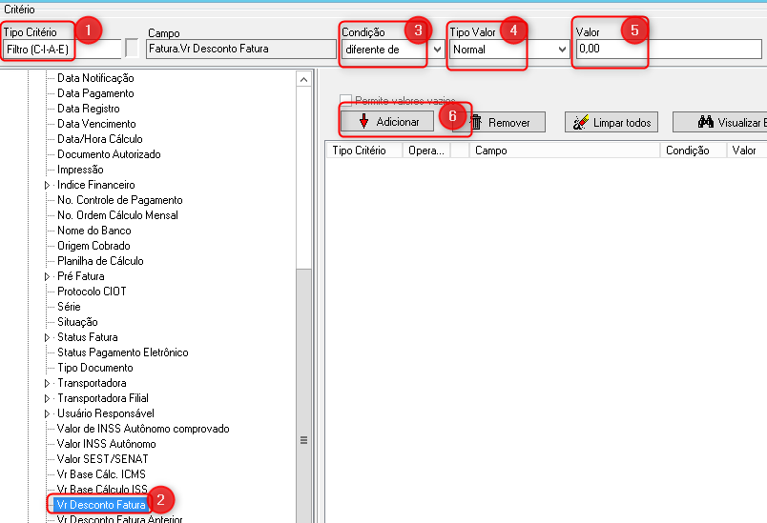Screen dimensions: 767x523
Task: Select Data Vencimento in field tree
Action: coord(96,124)
